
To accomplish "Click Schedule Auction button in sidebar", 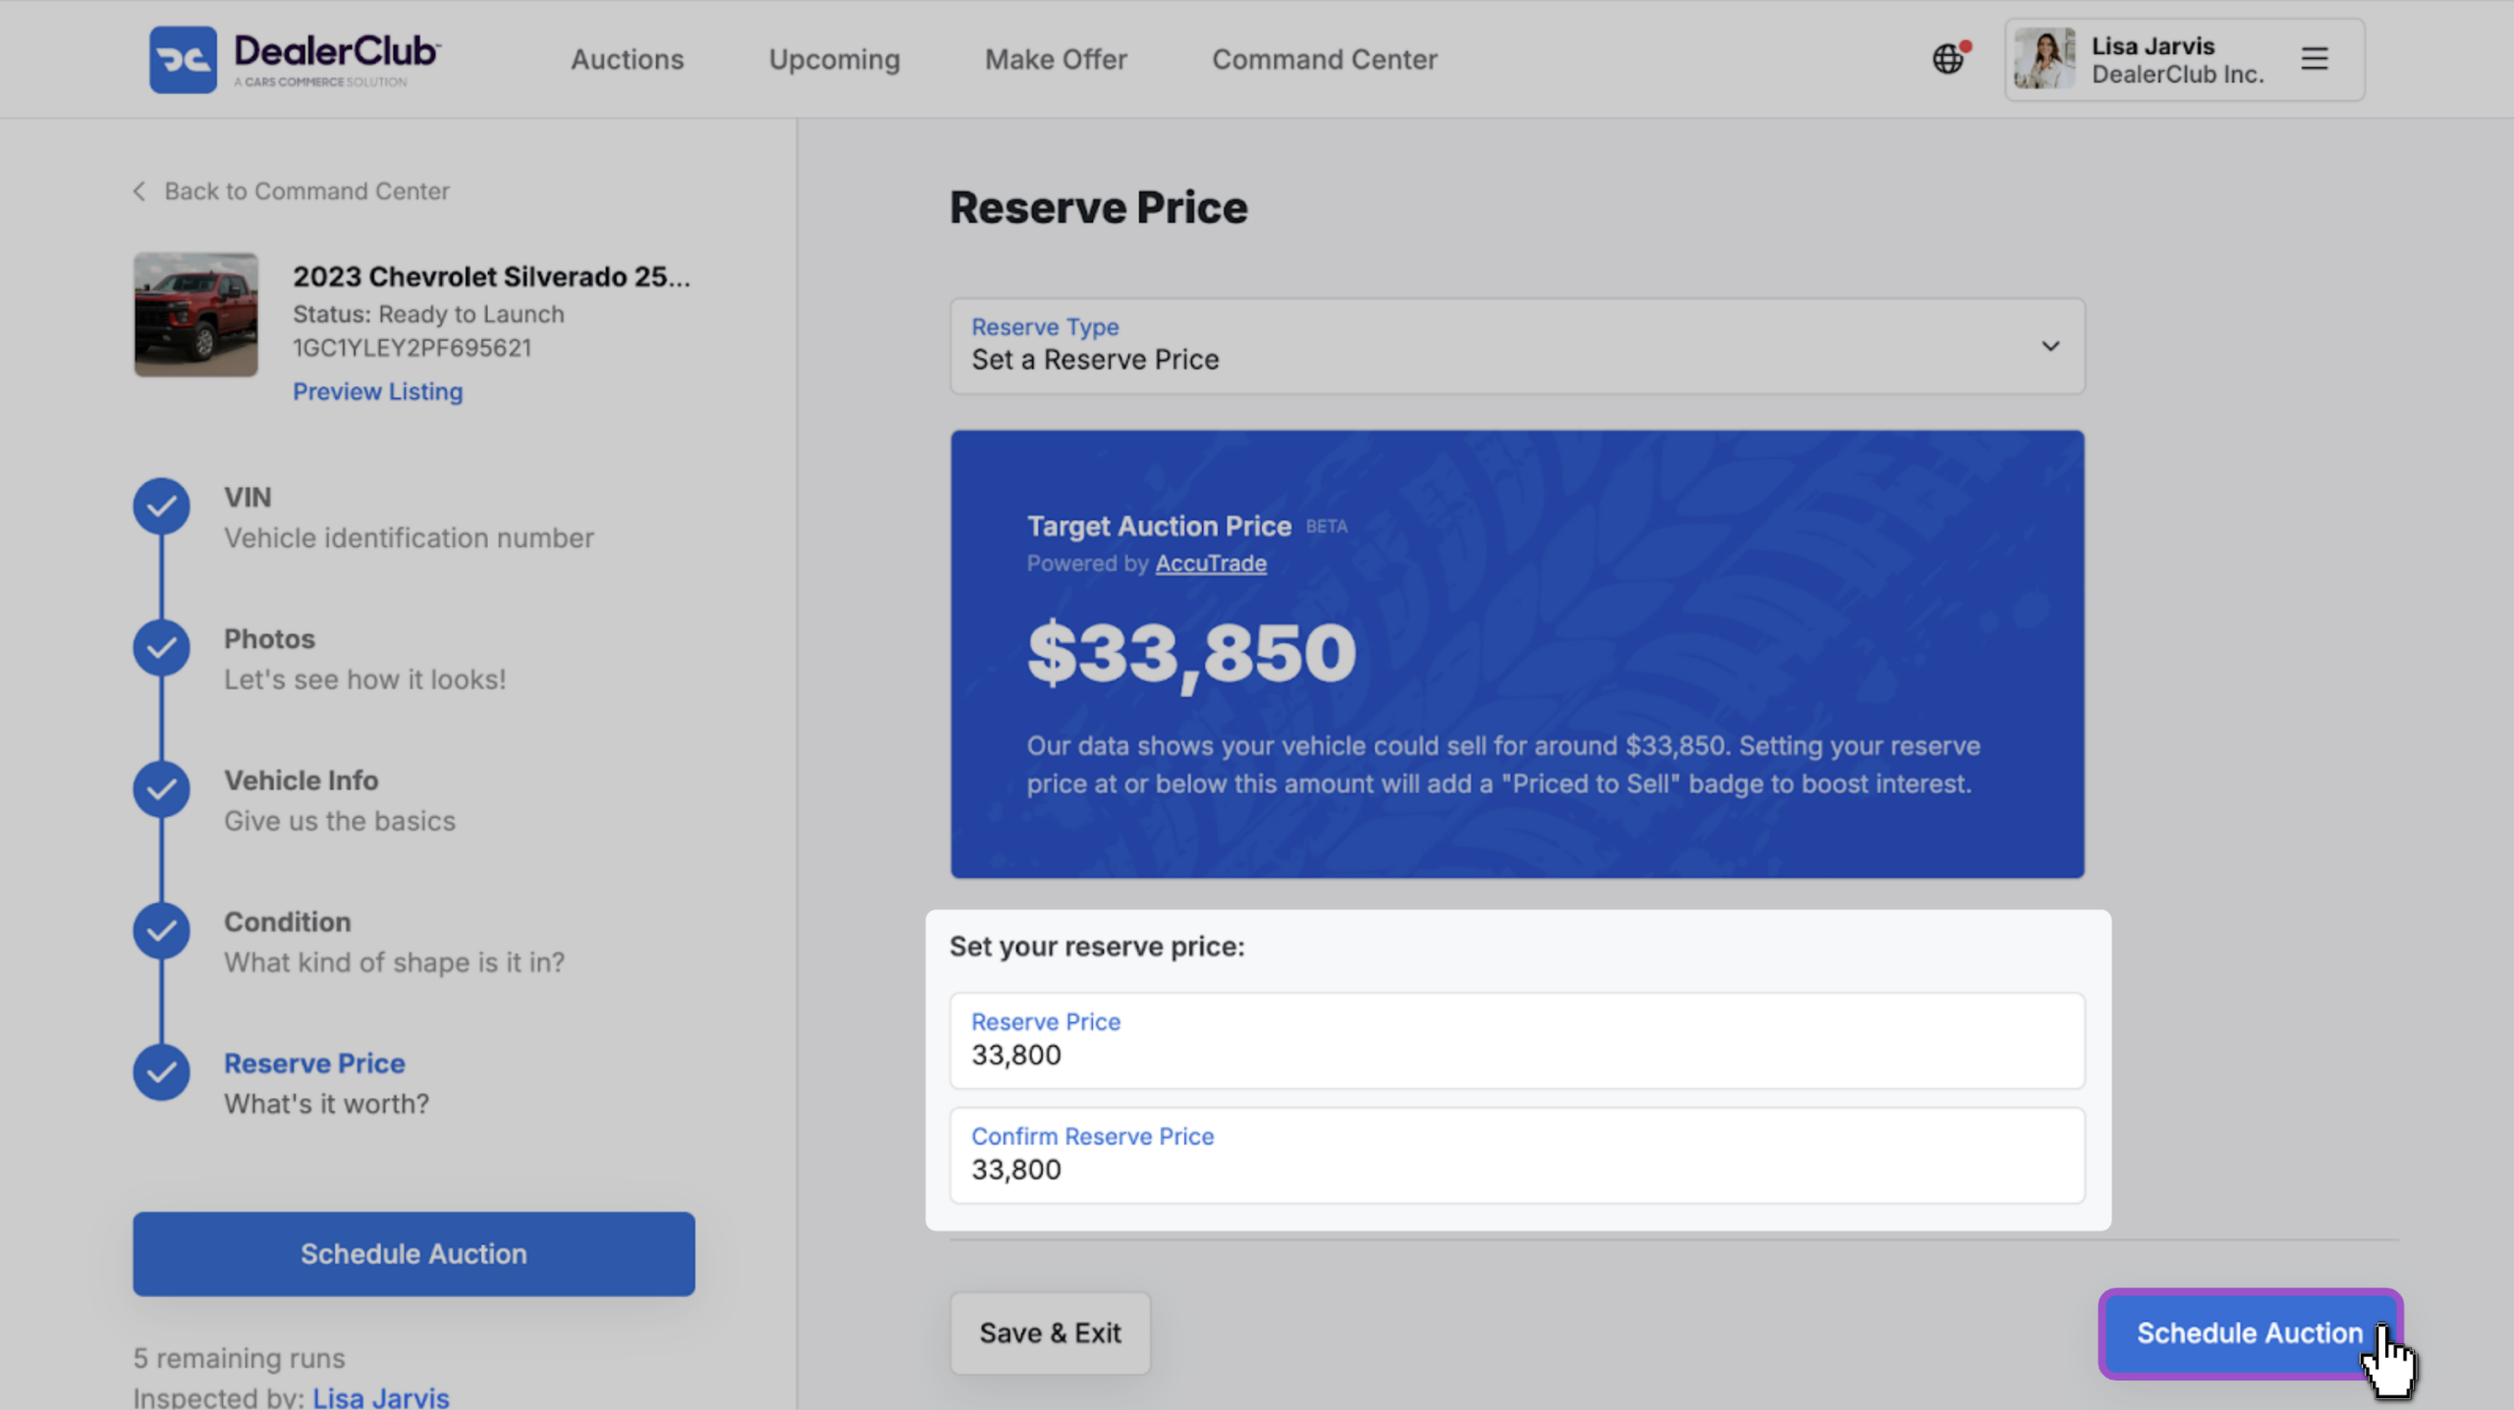I will pyautogui.click(x=413, y=1253).
